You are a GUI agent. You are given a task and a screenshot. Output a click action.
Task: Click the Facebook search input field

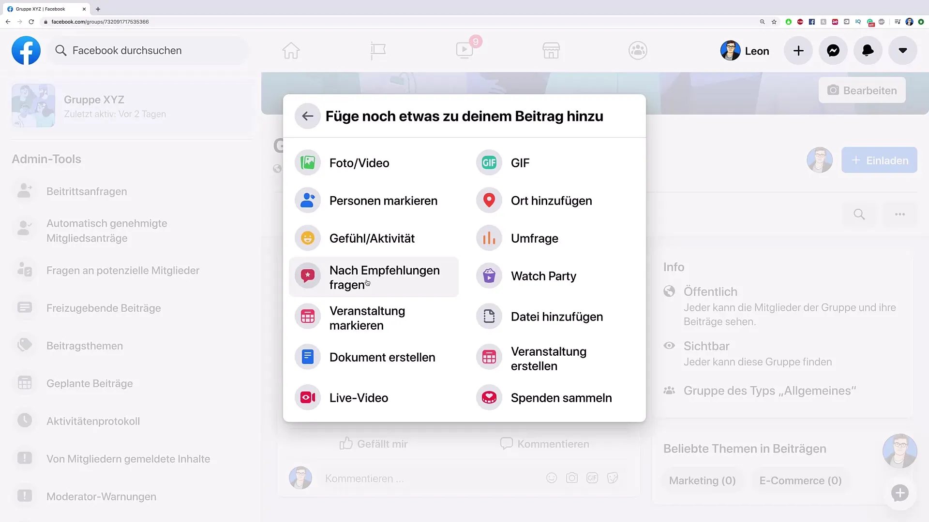[x=128, y=50]
